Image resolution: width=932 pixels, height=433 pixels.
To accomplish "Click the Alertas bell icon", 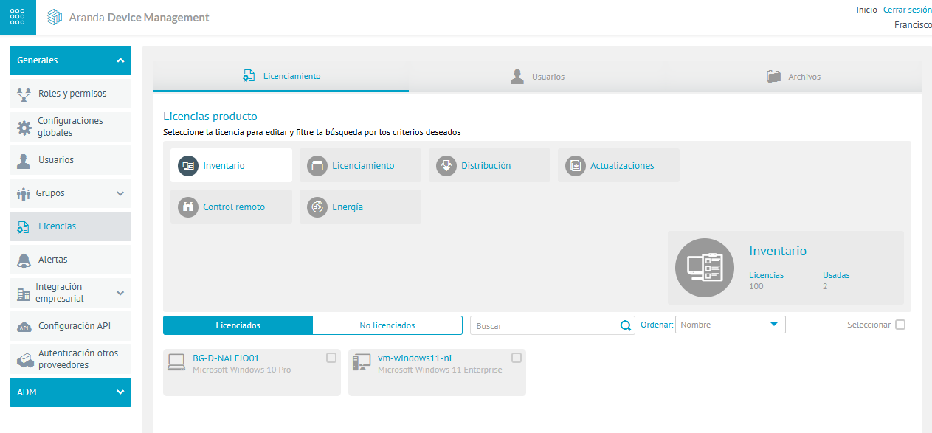I will pos(24,260).
